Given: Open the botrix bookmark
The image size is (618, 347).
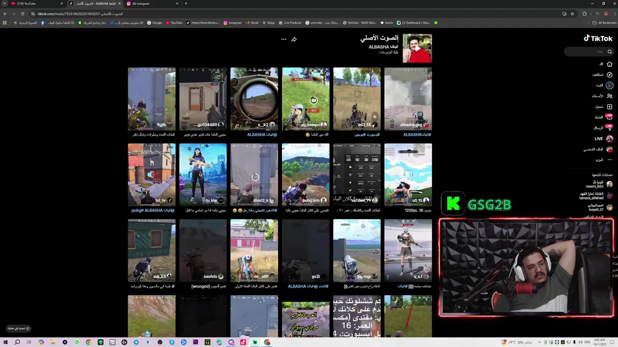Looking at the screenshot, I should [387, 23].
